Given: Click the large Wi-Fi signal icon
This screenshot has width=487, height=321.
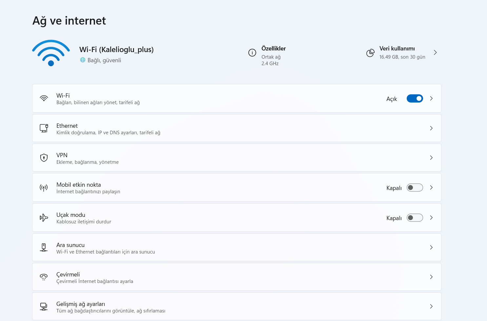Looking at the screenshot, I should coord(51,53).
